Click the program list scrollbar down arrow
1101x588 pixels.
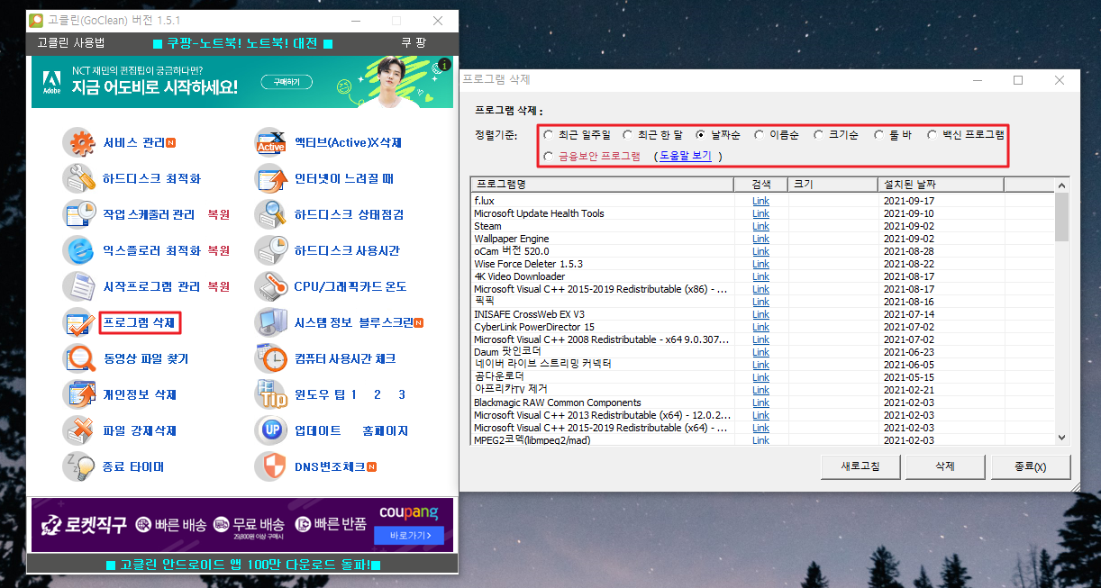pyautogui.click(x=1061, y=437)
